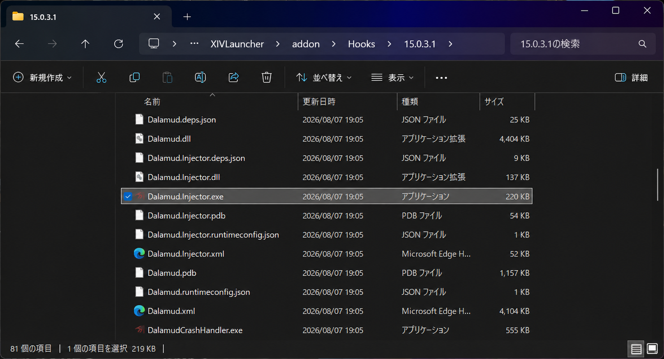Click the breadcrumb ellipsis for hidden folders

point(194,44)
